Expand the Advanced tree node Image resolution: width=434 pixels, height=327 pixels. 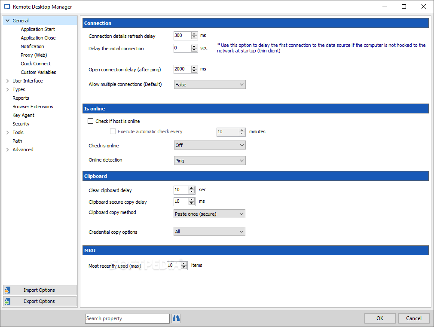pos(7,150)
